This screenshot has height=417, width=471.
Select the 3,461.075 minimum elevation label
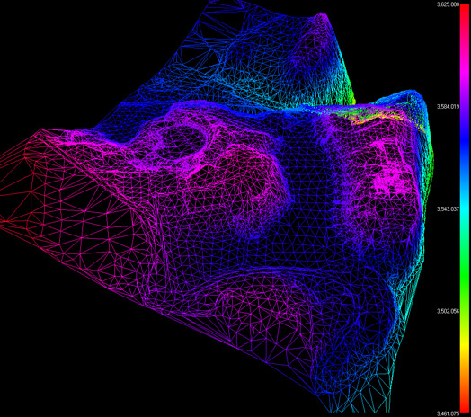(x=449, y=413)
